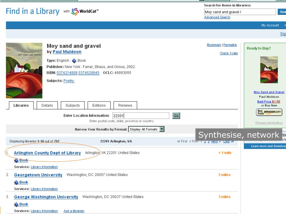Select the Libraries tab
This screenshot has width=286, height=214.
[21, 105]
